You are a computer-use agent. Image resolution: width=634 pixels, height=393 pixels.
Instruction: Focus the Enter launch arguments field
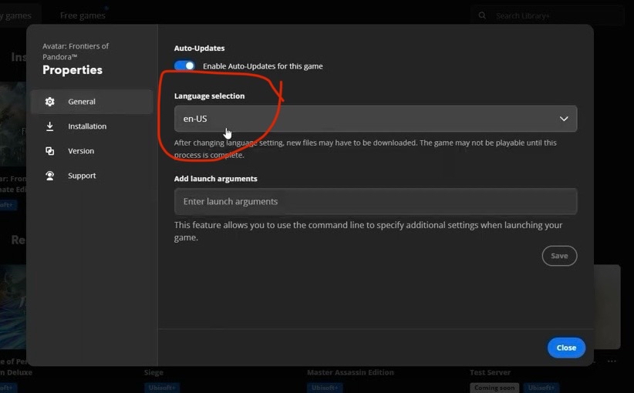click(x=375, y=202)
